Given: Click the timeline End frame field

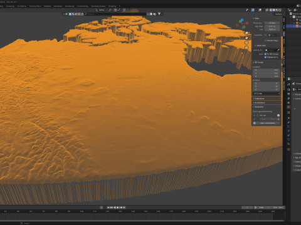Looking at the screenshot, I should tap(278, 207).
